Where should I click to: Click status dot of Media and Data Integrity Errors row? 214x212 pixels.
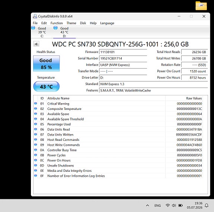(36, 170)
